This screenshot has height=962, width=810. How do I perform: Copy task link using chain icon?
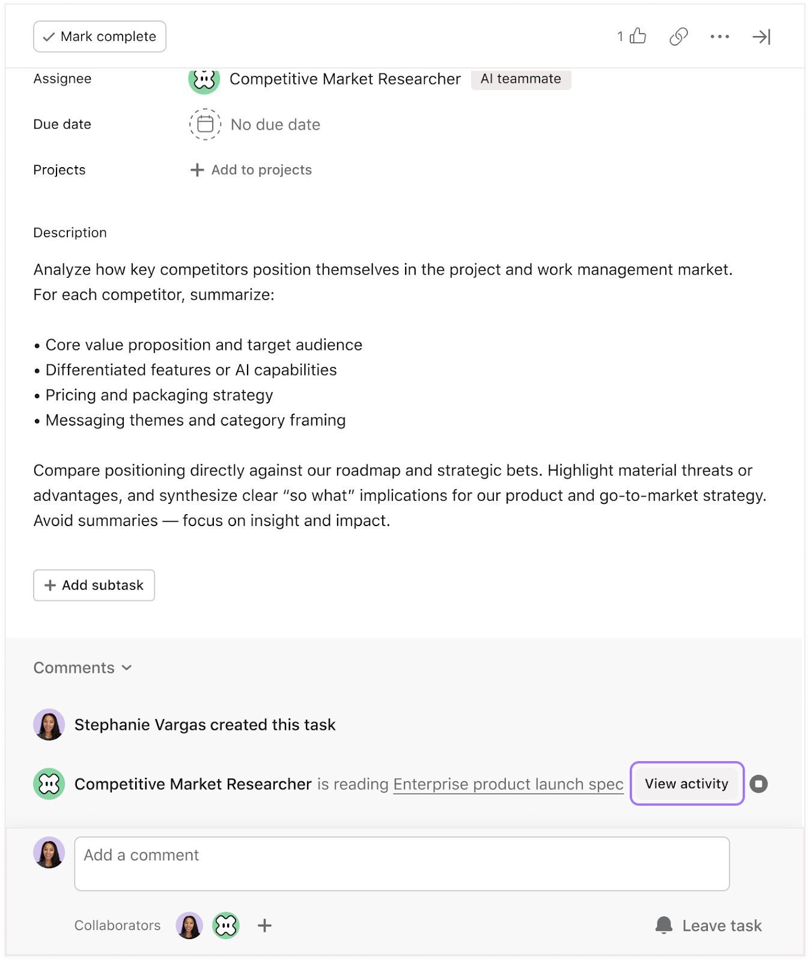tap(678, 37)
